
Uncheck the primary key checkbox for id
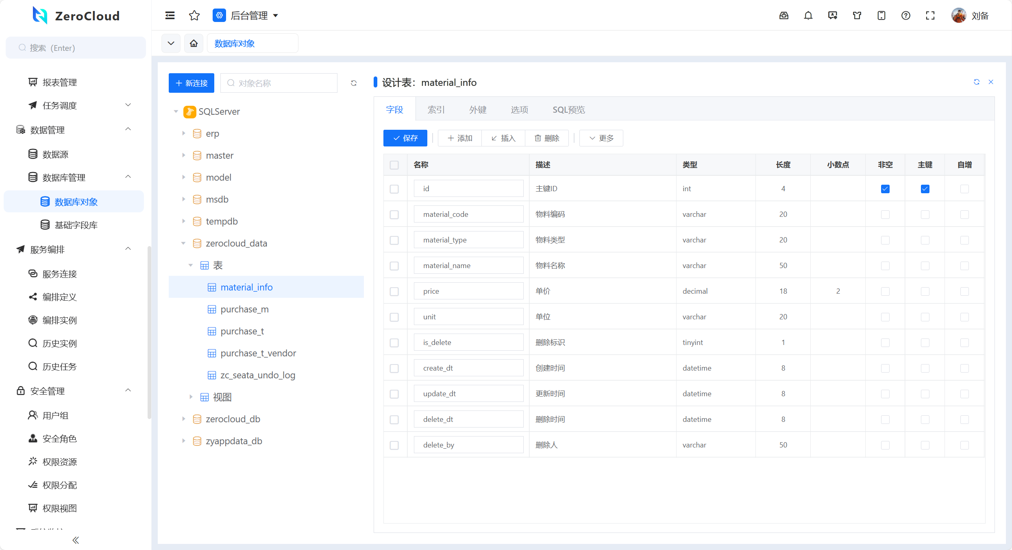925,189
